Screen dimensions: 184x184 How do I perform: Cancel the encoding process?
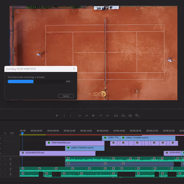coord(66,96)
